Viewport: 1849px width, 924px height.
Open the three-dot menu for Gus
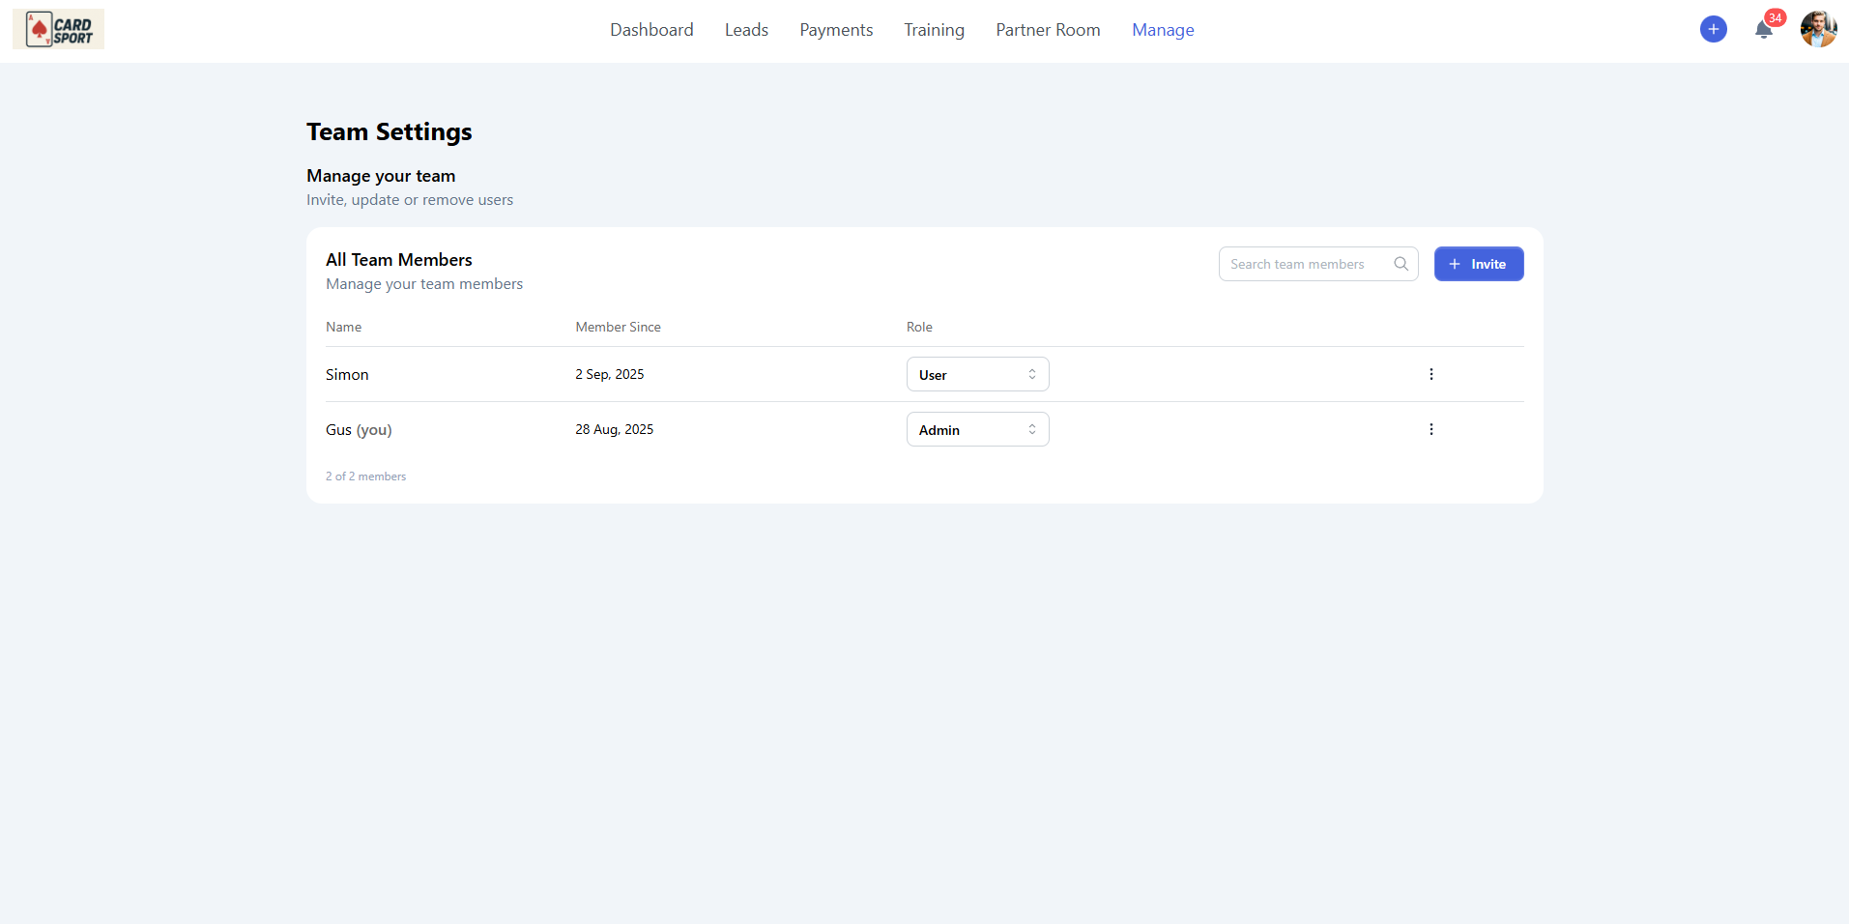(1430, 429)
